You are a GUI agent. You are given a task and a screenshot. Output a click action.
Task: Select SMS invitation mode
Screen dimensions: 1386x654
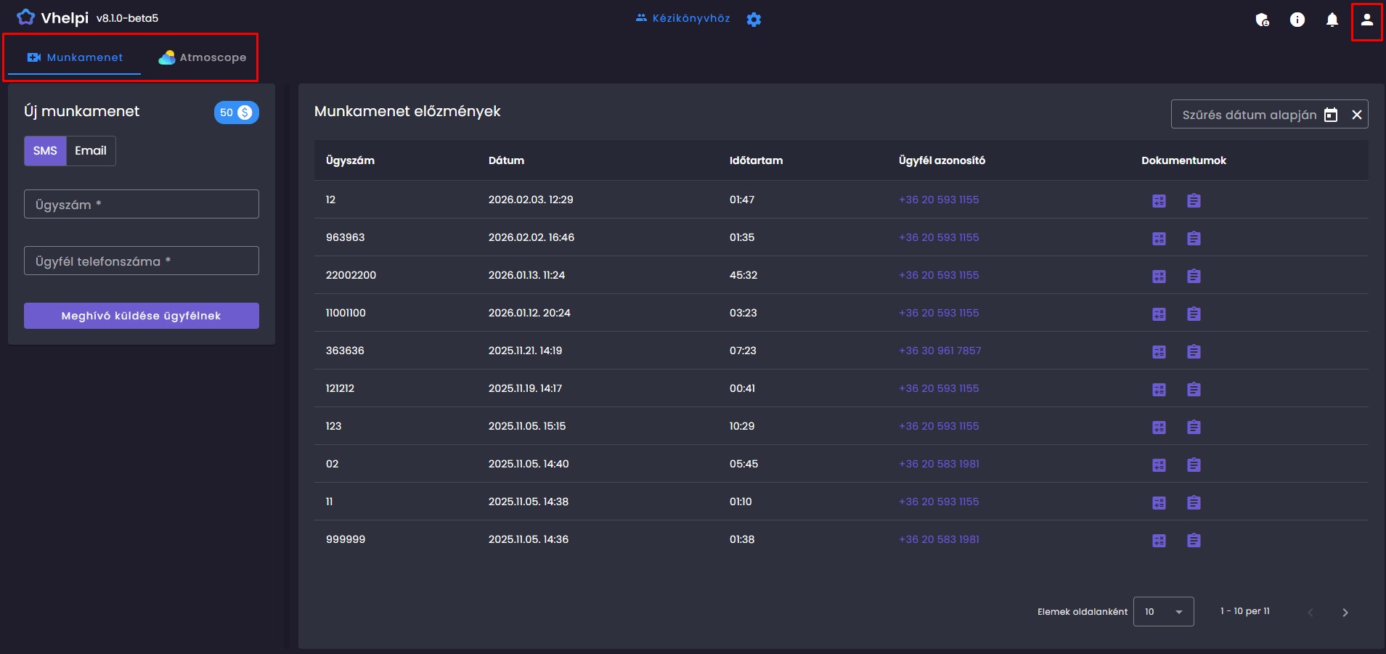click(45, 151)
